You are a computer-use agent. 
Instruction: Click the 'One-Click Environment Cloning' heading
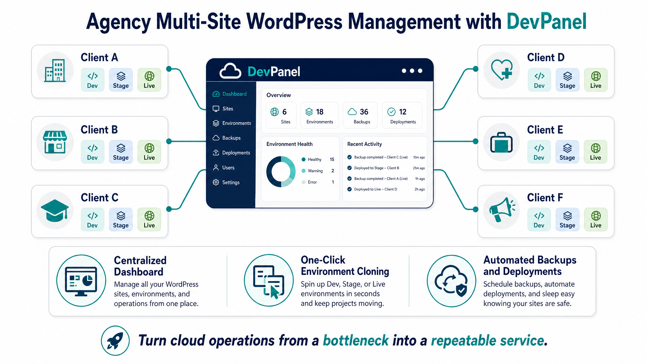pyautogui.click(x=345, y=266)
